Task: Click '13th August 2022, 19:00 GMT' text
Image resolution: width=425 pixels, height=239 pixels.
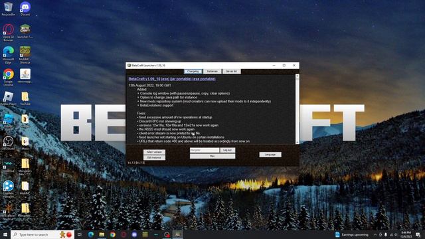Action: tap(150, 86)
